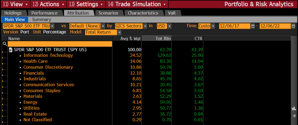Click Utilities CTR value 1.36
298x125 pixels.
pos(198,108)
